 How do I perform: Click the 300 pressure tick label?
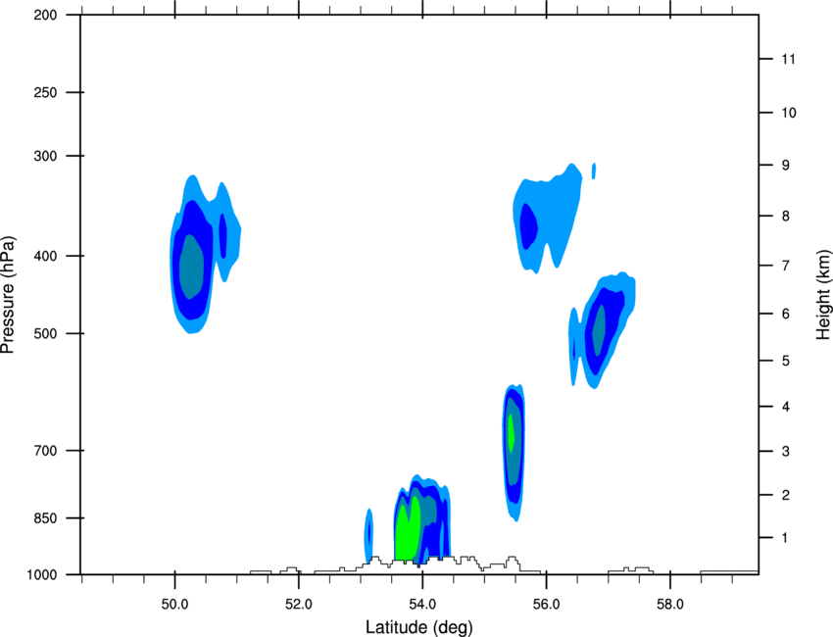coord(45,156)
